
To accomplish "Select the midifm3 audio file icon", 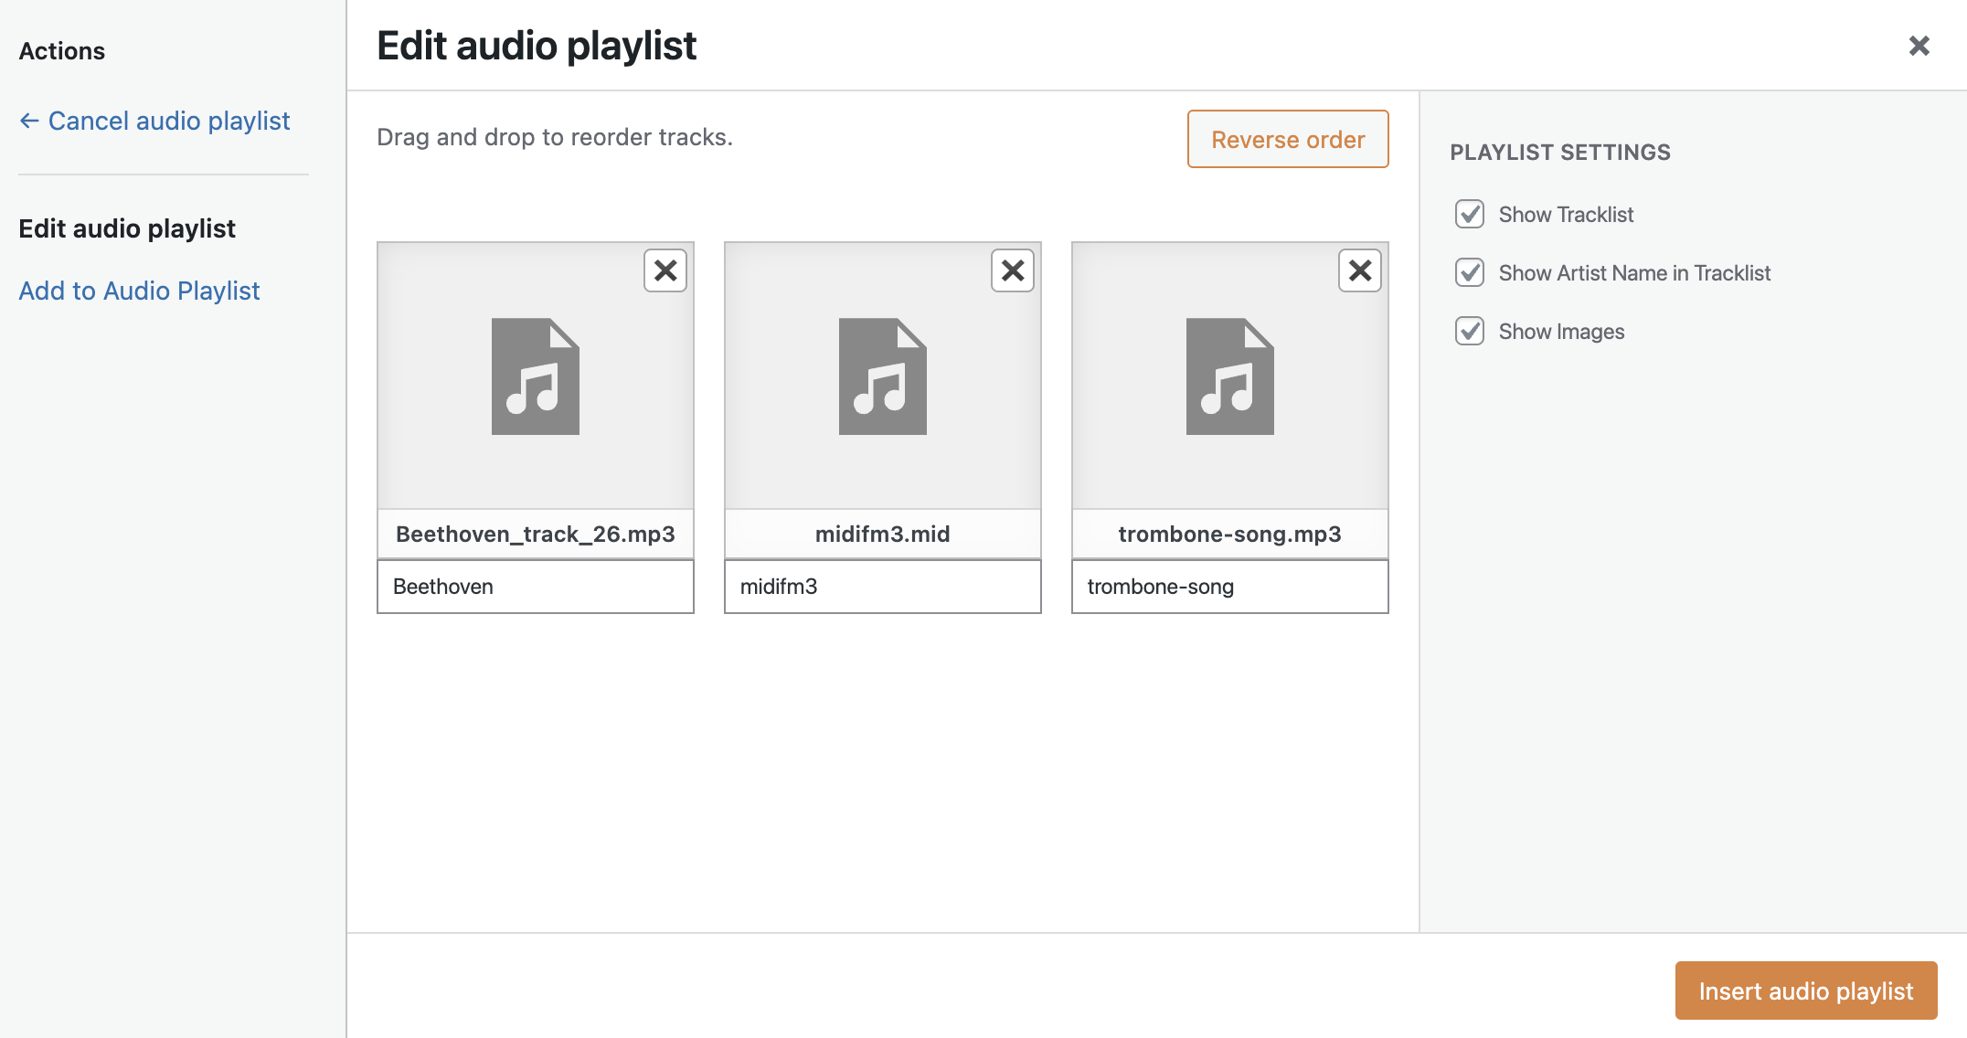I will pos(883,376).
